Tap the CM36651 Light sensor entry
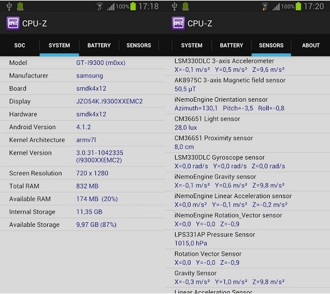 248,123
